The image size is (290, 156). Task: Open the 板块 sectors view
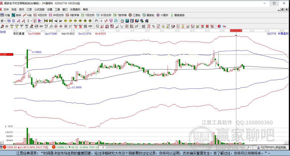16,15
